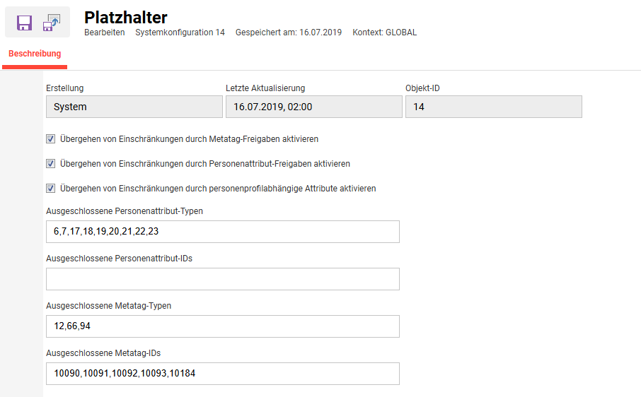Click the label mentioning Personenattribut-Freigaben aktivieren
Image resolution: width=641 pixels, height=397 pixels.
click(205, 164)
